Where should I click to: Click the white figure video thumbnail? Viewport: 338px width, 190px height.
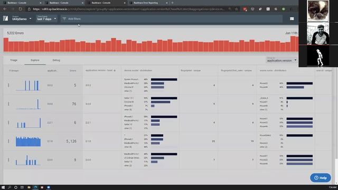(318, 56)
